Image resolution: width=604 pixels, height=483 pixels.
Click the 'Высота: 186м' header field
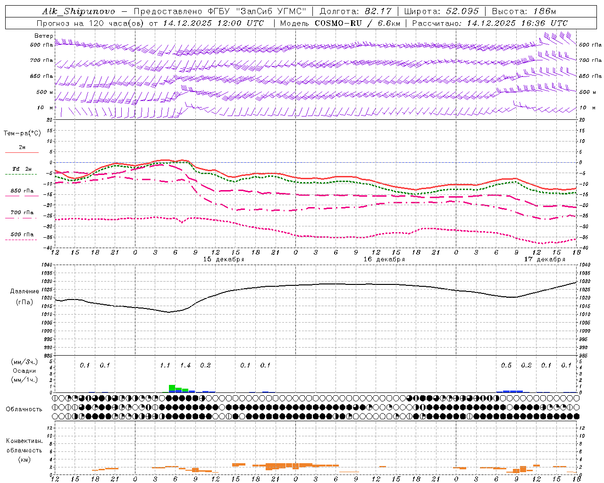pyautogui.click(x=524, y=11)
